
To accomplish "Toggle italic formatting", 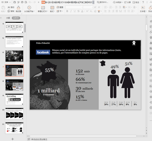I will point(71,11).
